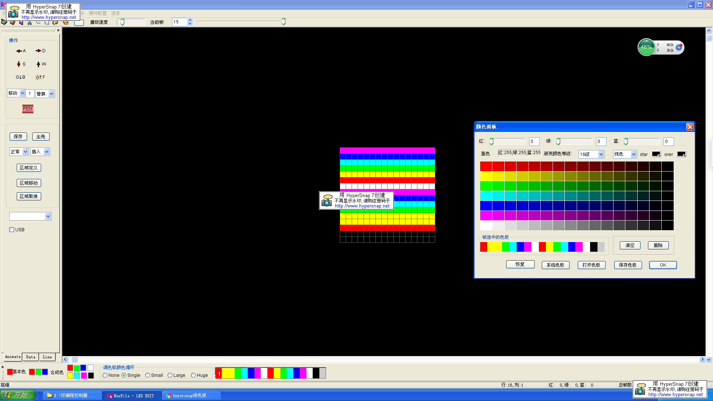The image size is (713, 401).
Task: Close the left operations panel
Action: pos(58,30)
